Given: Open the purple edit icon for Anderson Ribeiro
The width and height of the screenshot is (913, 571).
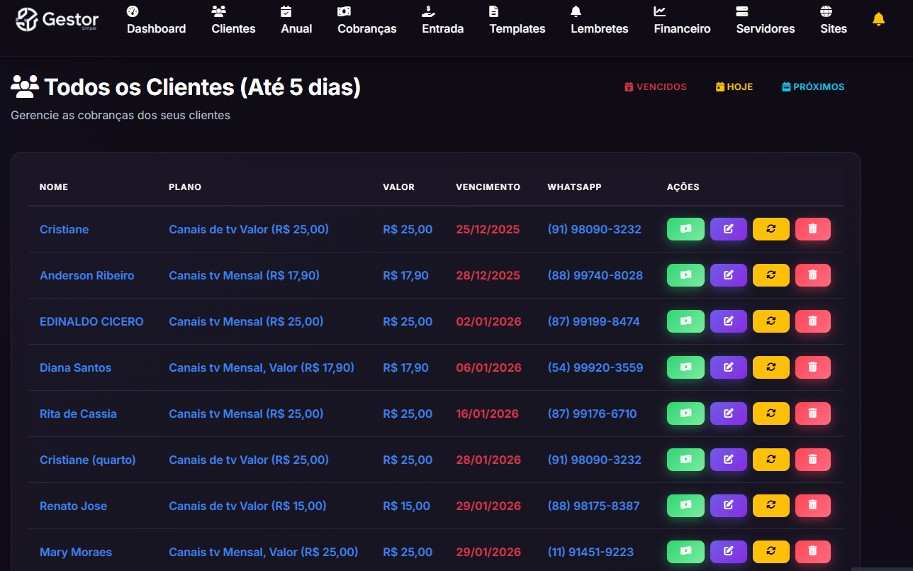Looking at the screenshot, I should 728,275.
